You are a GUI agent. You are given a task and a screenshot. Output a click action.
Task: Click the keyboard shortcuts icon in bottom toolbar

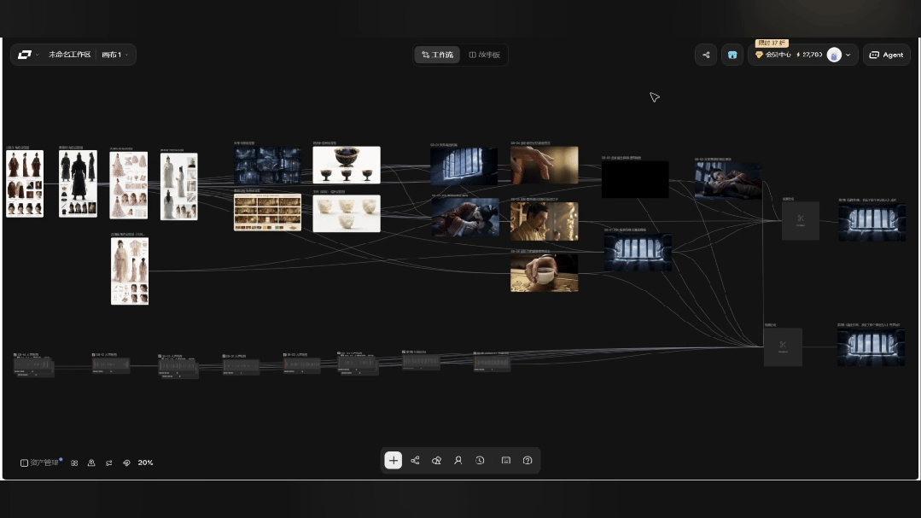click(x=505, y=461)
